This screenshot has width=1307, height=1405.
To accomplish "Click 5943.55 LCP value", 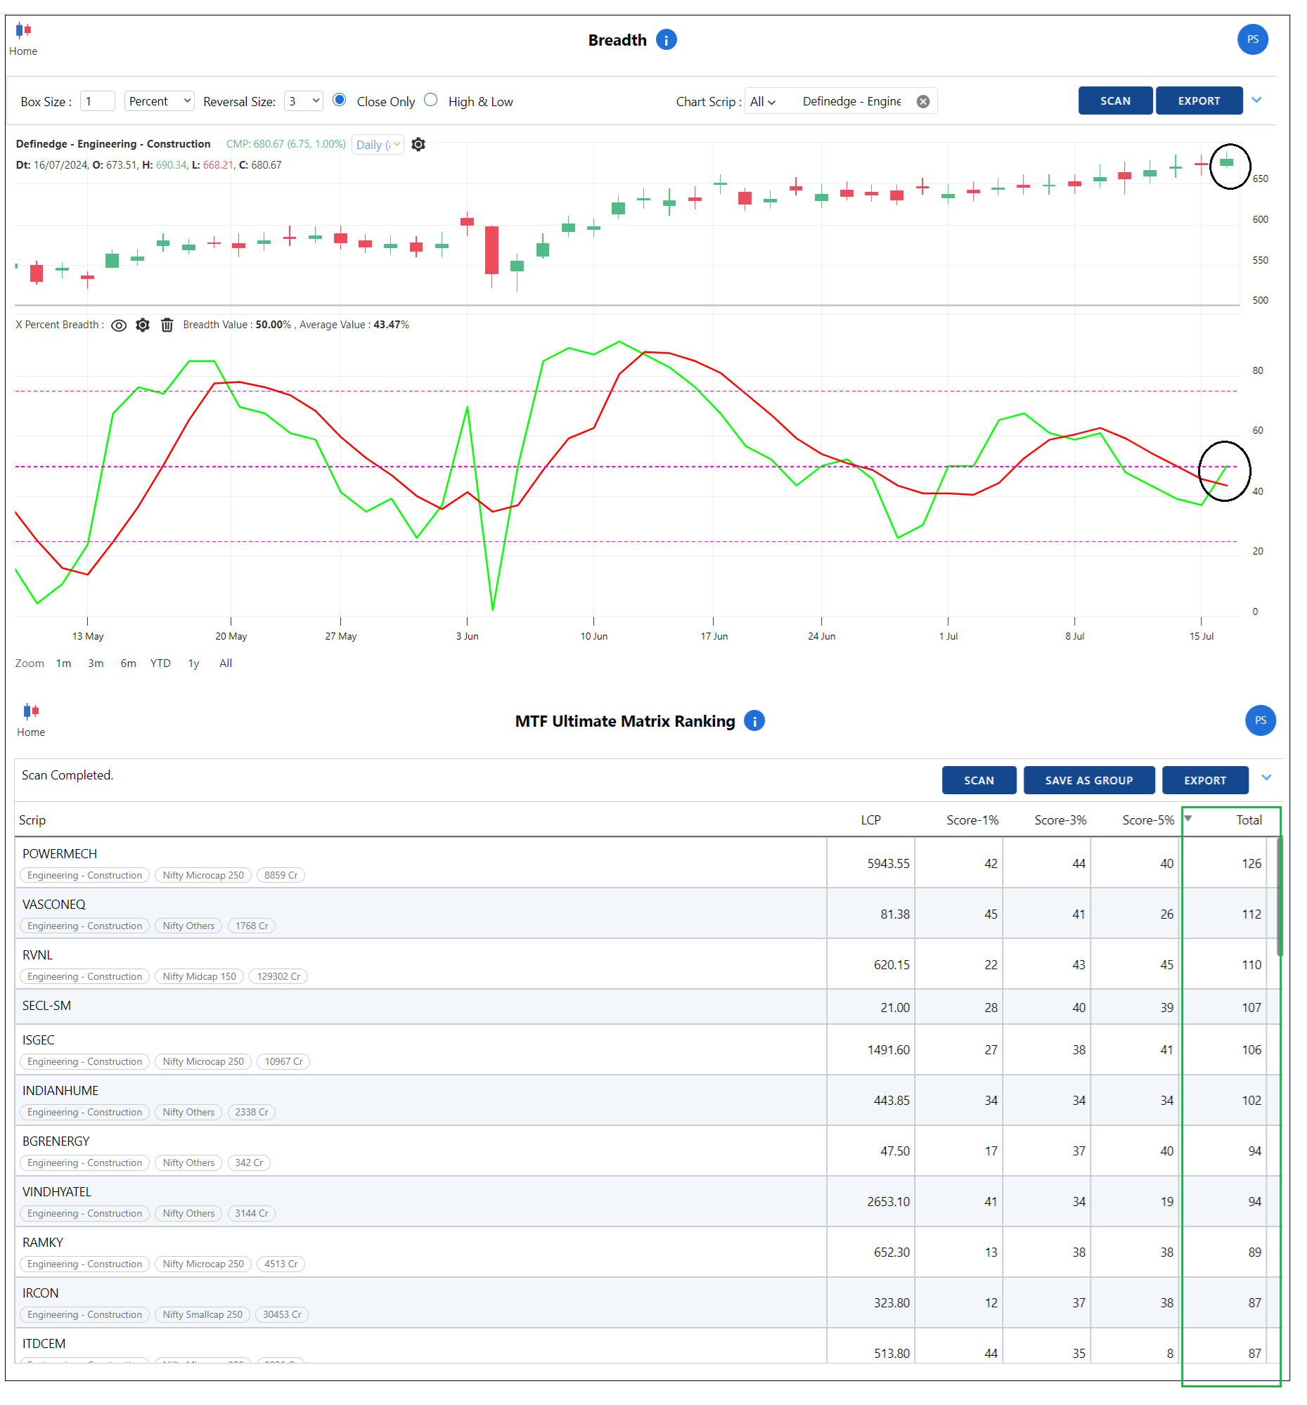I will (x=887, y=863).
